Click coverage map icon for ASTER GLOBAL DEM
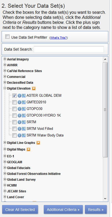 coord(24,95)
